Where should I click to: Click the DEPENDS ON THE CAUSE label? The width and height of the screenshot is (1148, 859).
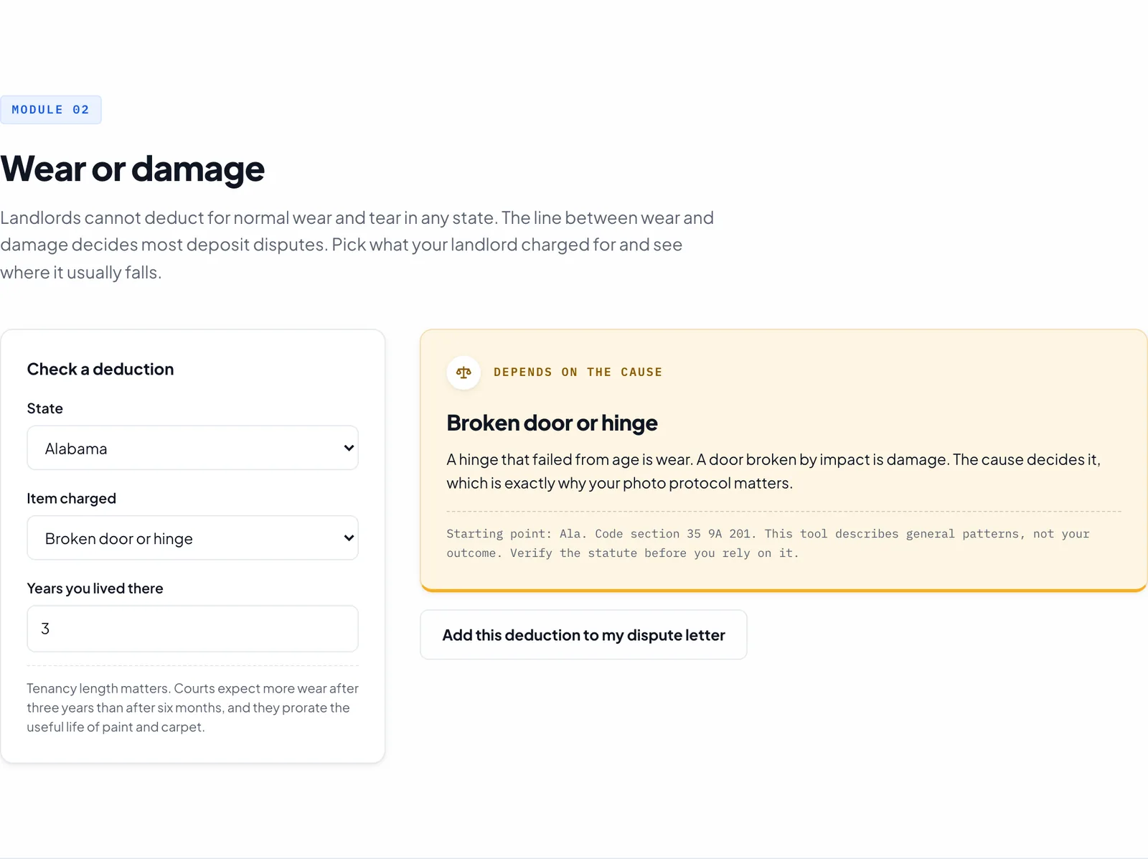[578, 372]
